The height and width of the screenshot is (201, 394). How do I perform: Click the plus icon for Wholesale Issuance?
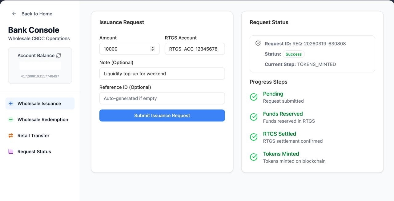click(x=11, y=104)
